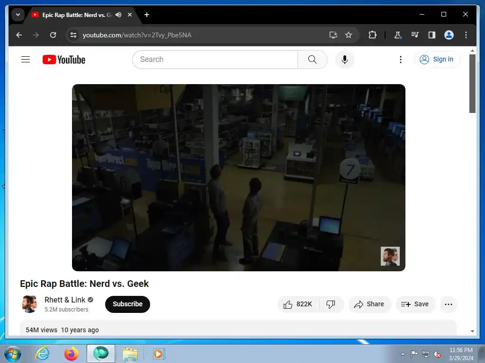This screenshot has height=363, width=485.
Task: Go back in browser history
Action: click(19, 35)
